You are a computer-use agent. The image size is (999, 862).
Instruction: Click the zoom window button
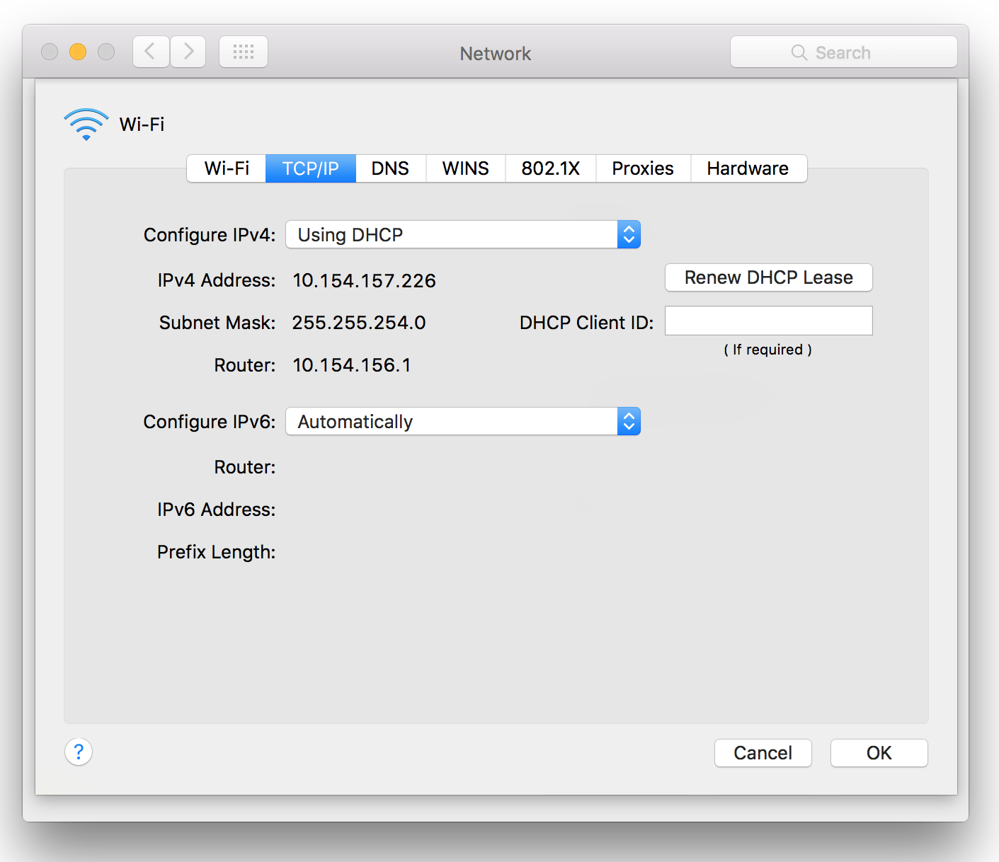click(106, 51)
